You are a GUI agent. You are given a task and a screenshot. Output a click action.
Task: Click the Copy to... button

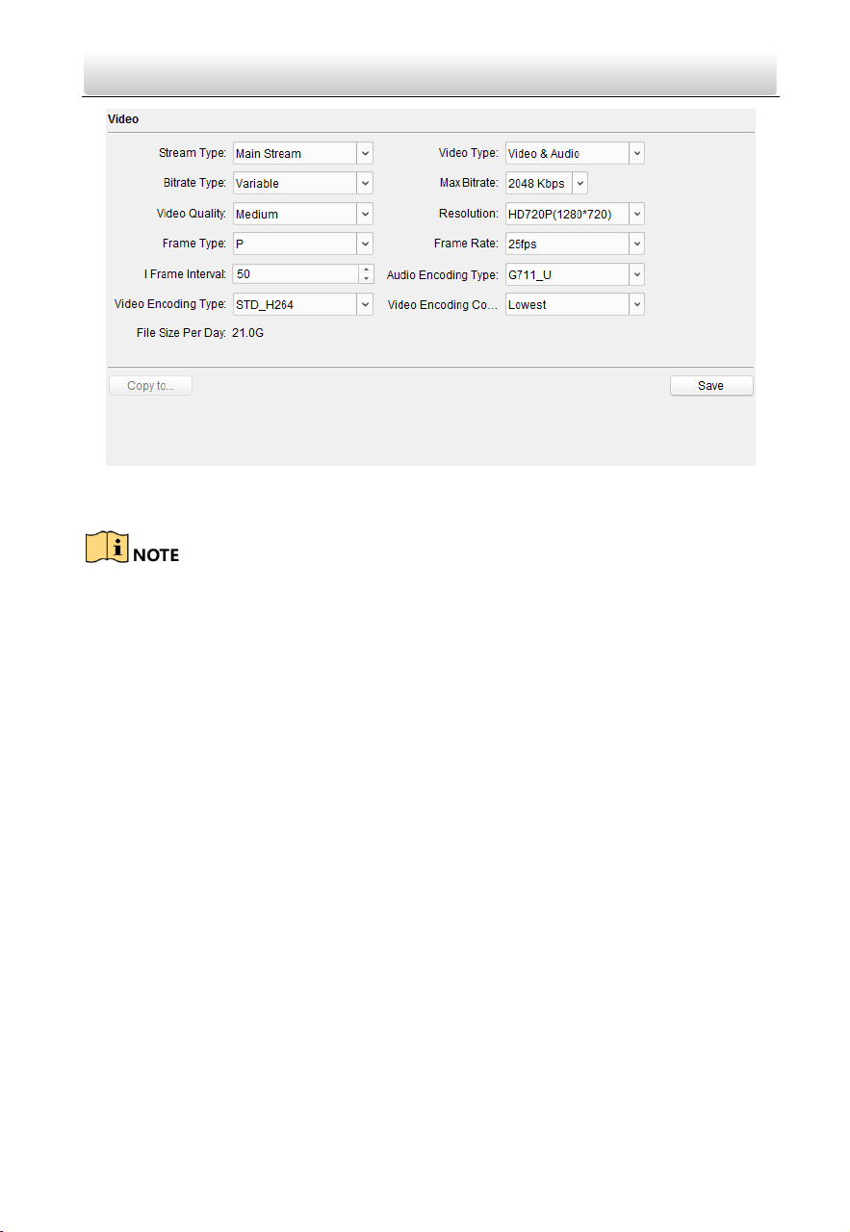[x=150, y=386]
